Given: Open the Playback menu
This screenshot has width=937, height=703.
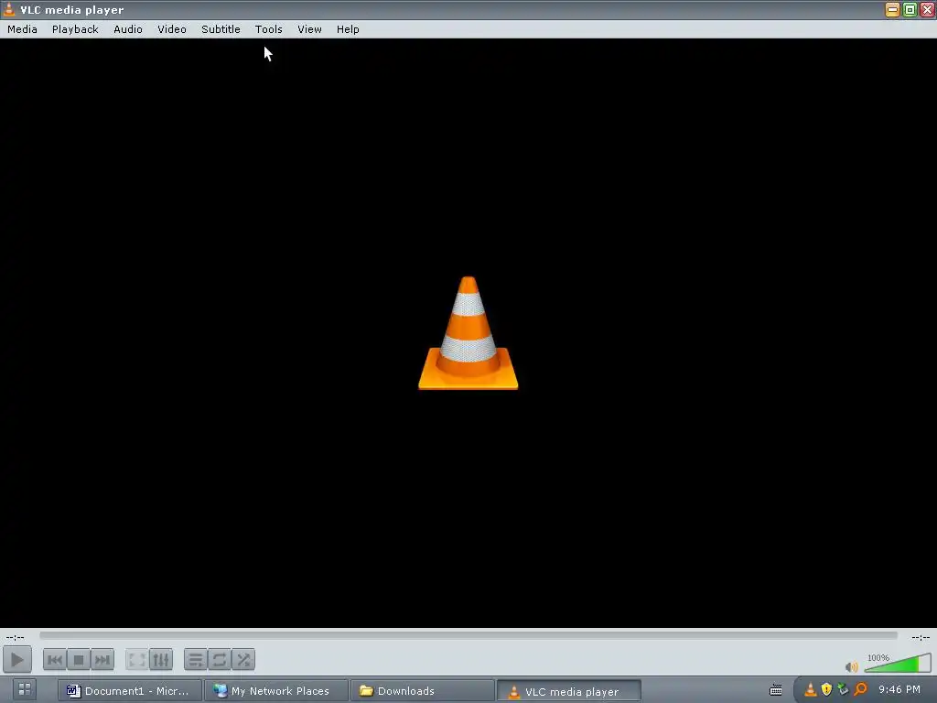Looking at the screenshot, I should 75,29.
